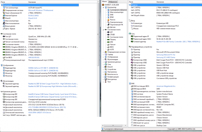Click the Windows flag icon for Операционная система
The height and width of the screenshot is (132, 202).
click(x=106, y=52)
